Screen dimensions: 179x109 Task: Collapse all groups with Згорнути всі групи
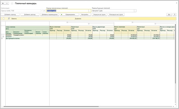[99, 14]
